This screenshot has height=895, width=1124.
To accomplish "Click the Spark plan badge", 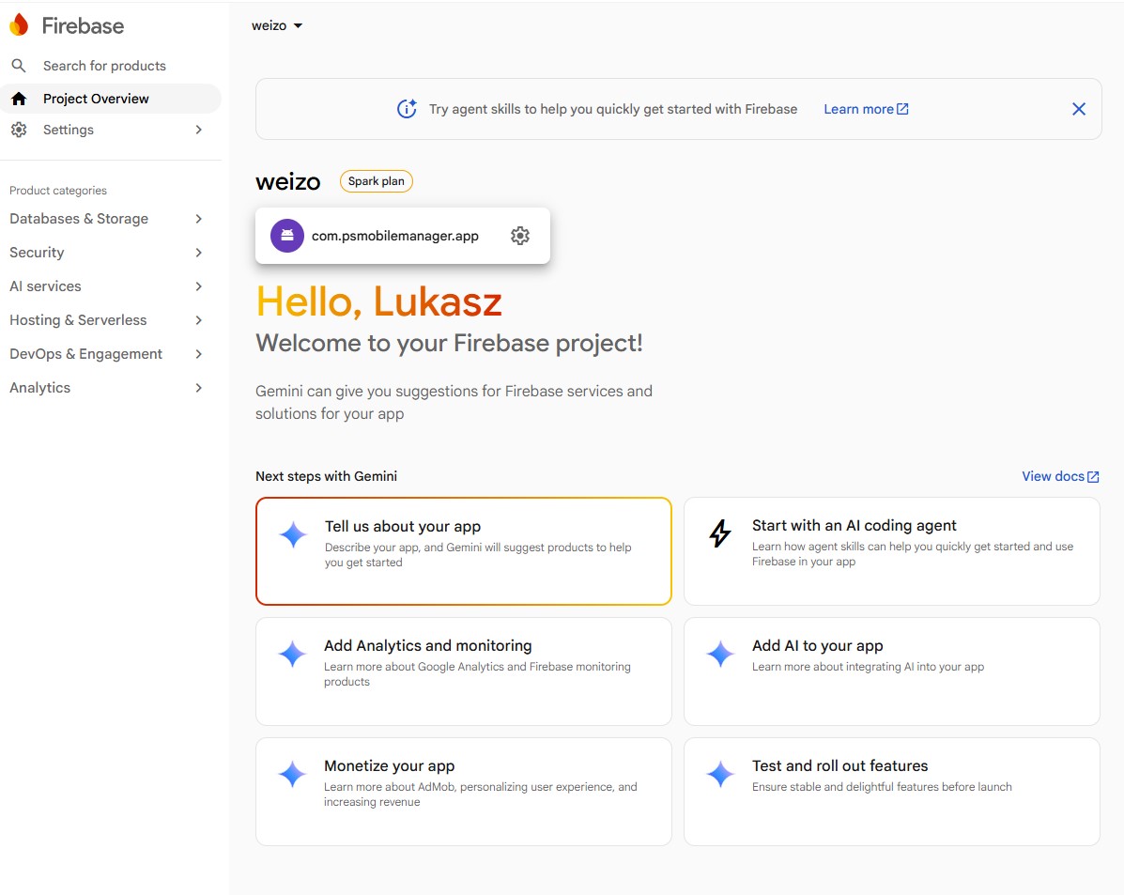I will pos(377,181).
